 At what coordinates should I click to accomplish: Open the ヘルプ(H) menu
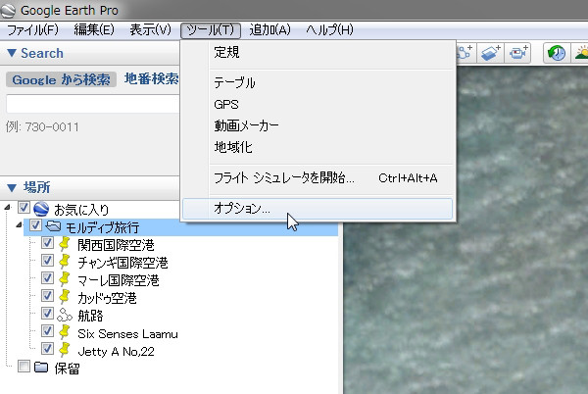pos(329,30)
